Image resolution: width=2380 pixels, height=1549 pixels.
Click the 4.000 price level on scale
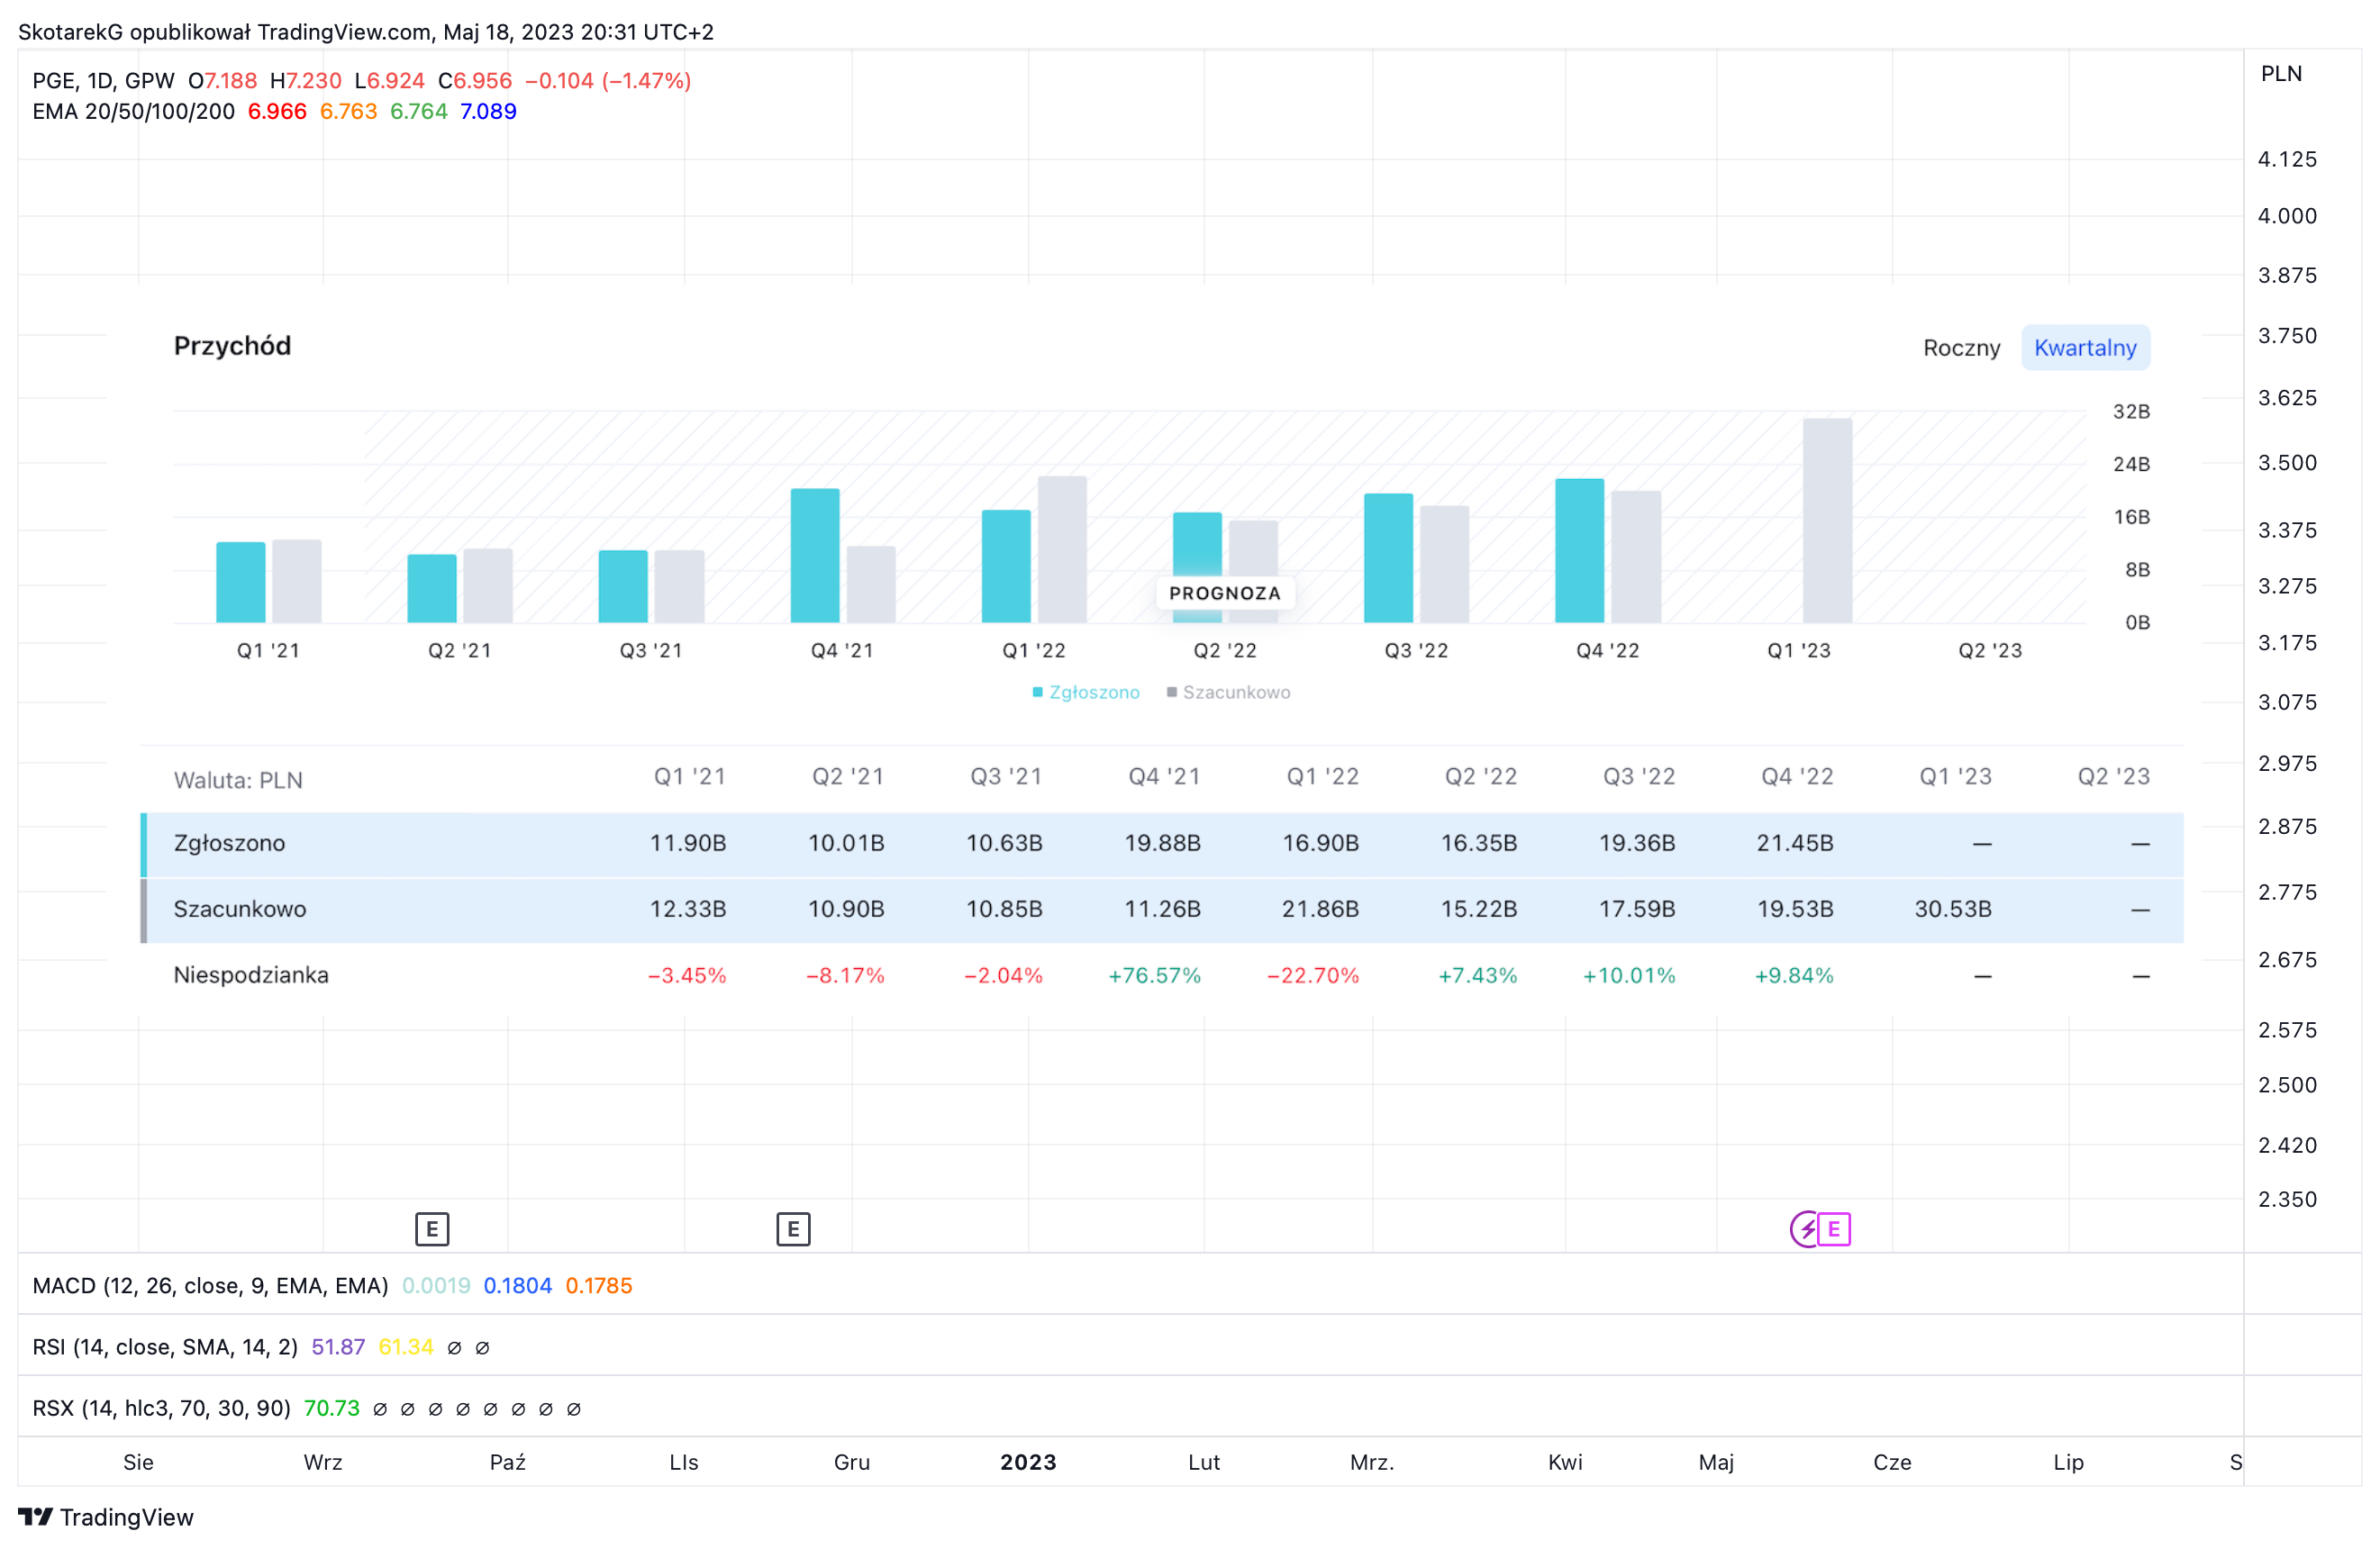click(2287, 216)
